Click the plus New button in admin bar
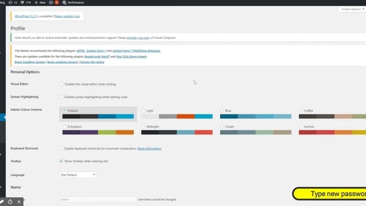Image resolution: width=366 pixels, height=206 pixels. pos(40,2)
